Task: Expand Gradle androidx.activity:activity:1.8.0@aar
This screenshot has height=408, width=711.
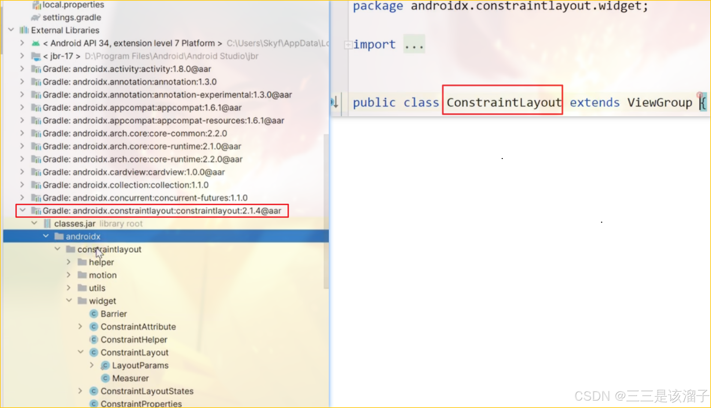Action: coord(22,69)
